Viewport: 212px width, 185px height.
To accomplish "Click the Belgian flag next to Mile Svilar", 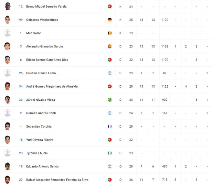I will pos(110,33).
